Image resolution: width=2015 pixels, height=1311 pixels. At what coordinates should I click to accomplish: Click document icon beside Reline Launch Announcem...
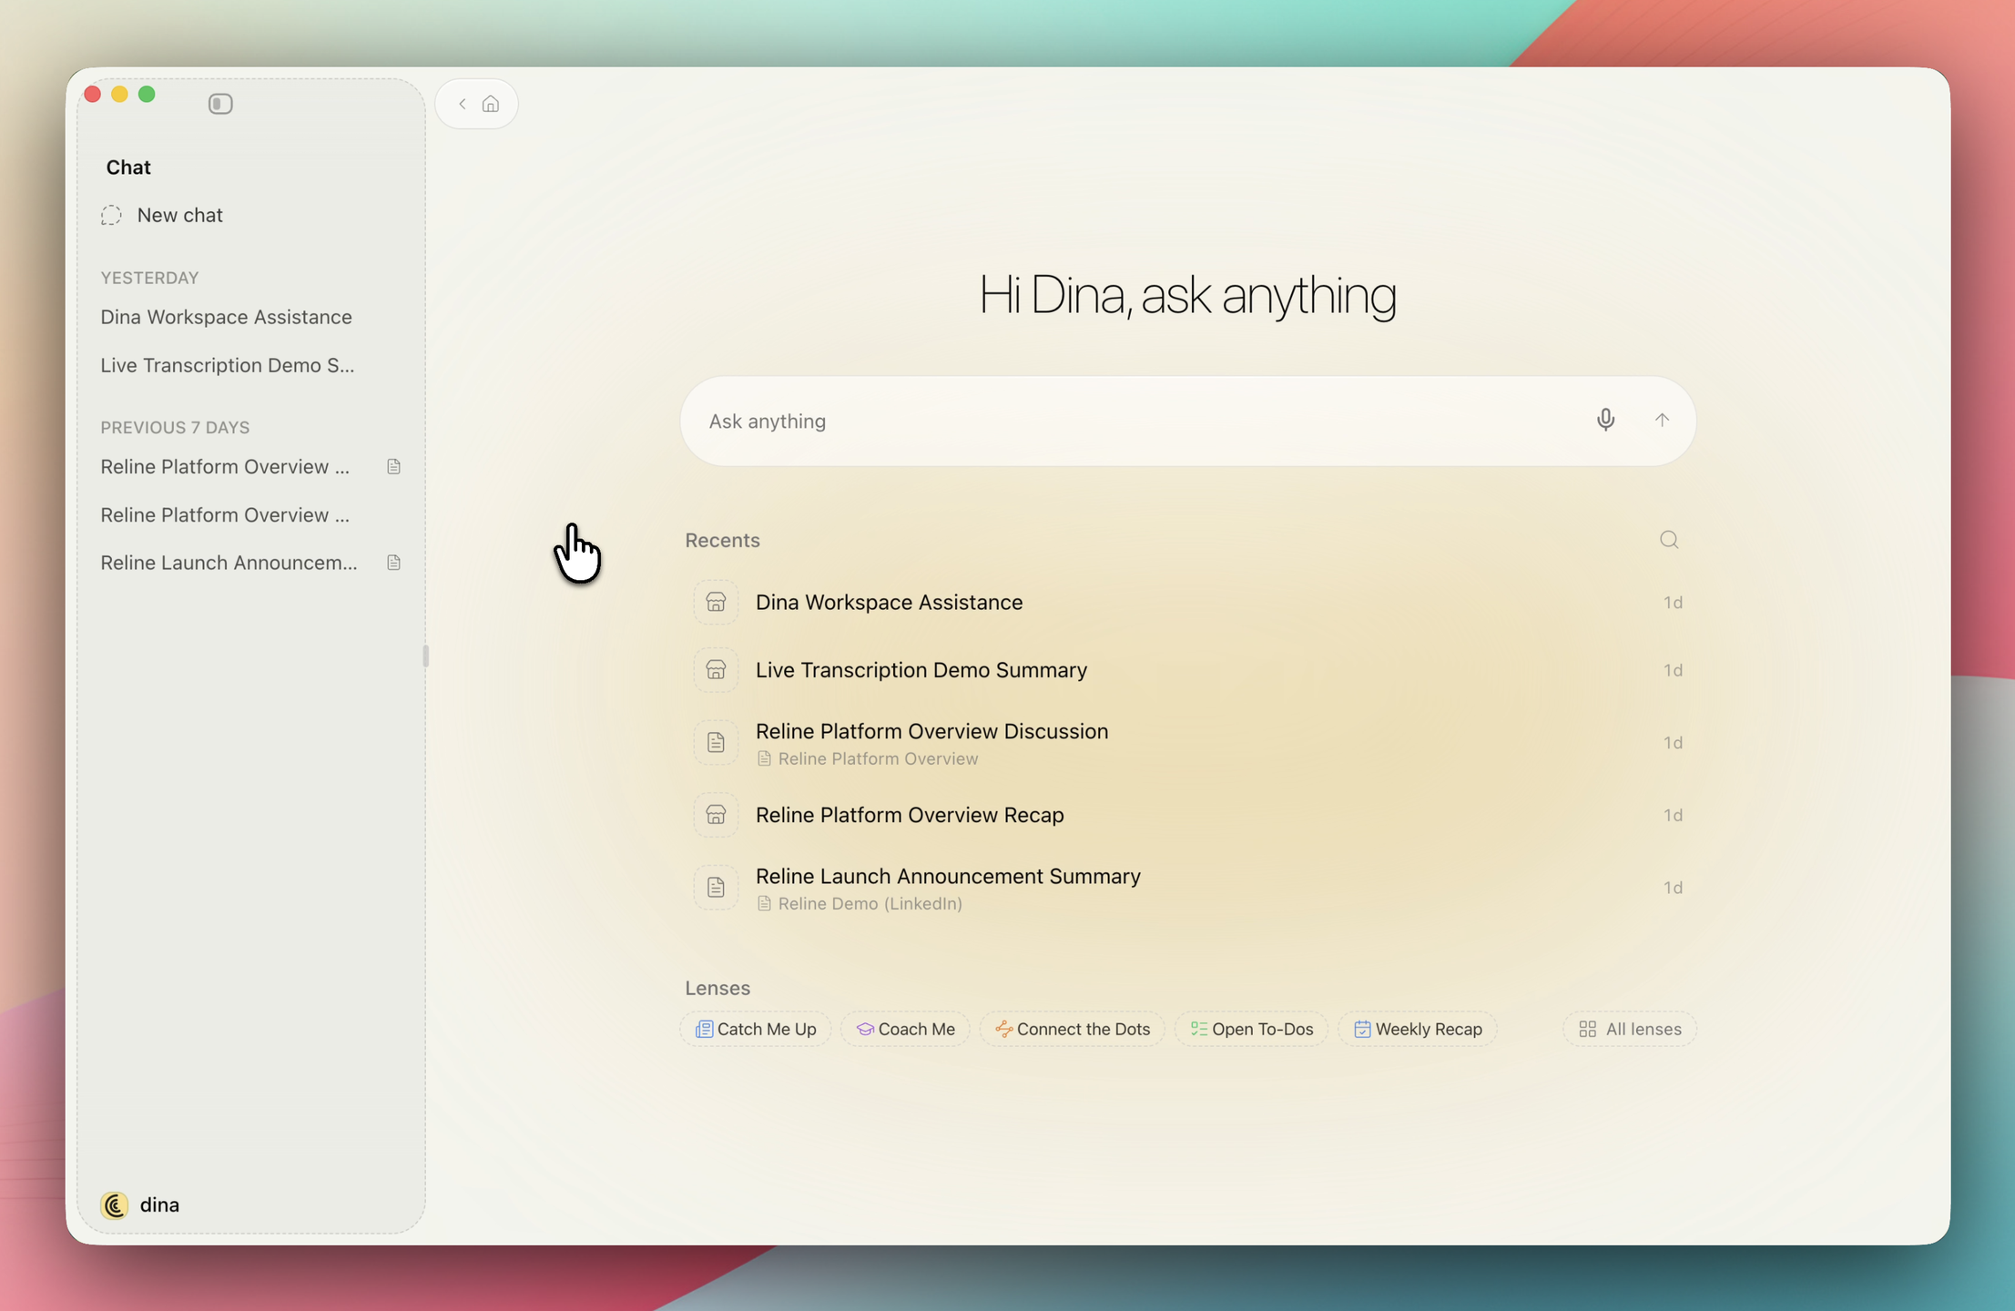(393, 563)
